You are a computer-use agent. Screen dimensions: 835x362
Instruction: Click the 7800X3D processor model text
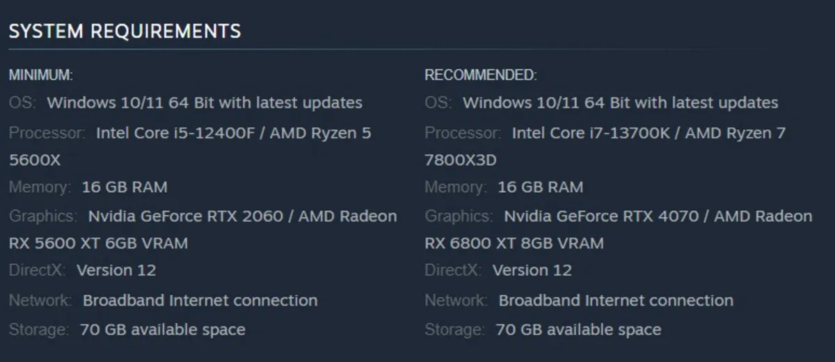pos(460,160)
